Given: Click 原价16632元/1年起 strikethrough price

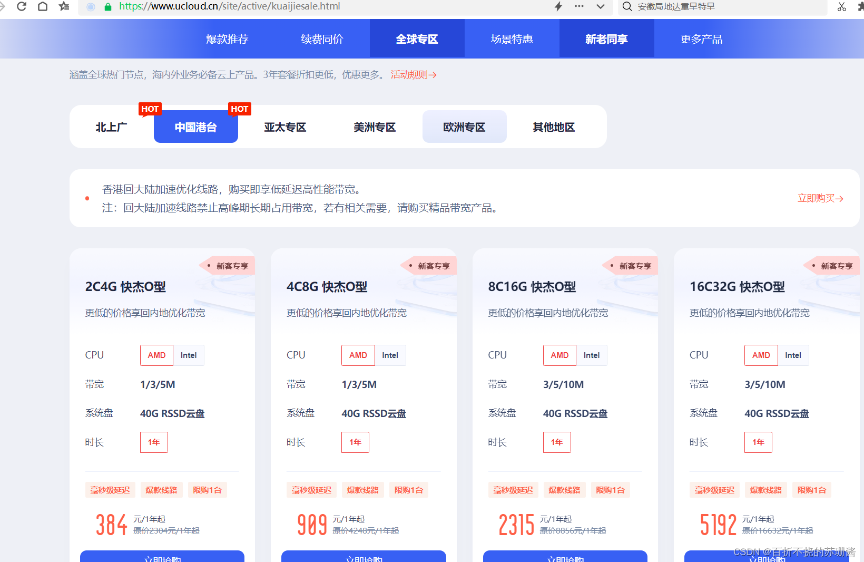Looking at the screenshot, I should [x=778, y=531].
